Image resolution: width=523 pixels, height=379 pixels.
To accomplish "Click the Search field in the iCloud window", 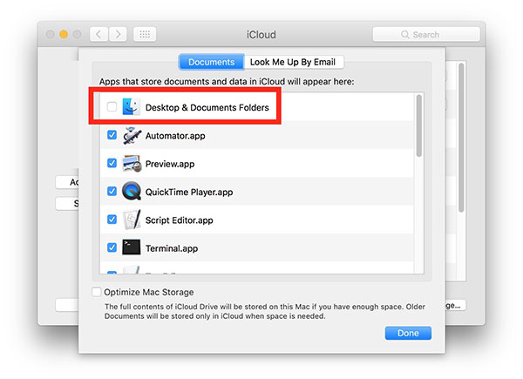I will (x=426, y=34).
